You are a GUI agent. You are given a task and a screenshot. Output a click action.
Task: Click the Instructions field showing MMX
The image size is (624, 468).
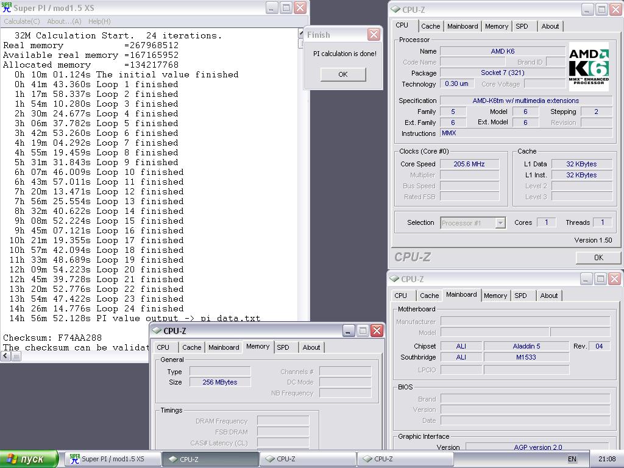(x=526, y=133)
